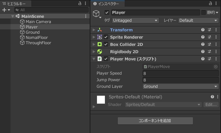Viewport: 221px width, 133px height.
Task: Collapse the Player Move script component
Action: 94,59
